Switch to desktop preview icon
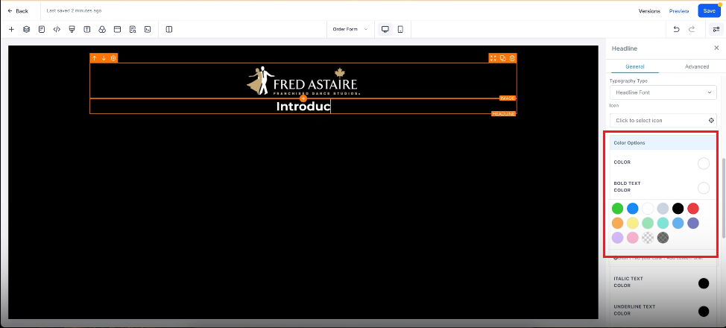 click(x=385, y=29)
